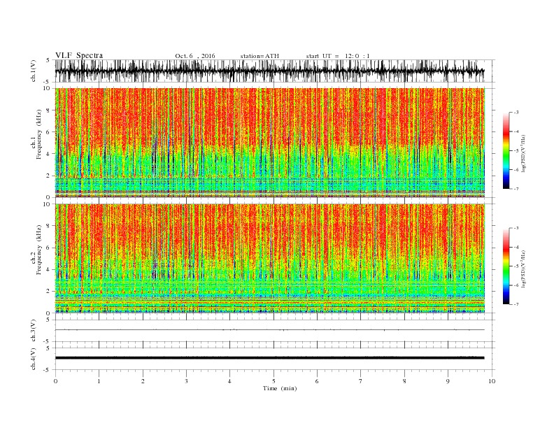
Task: Click time axis tick label "3"
Action: tap(186, 381)
